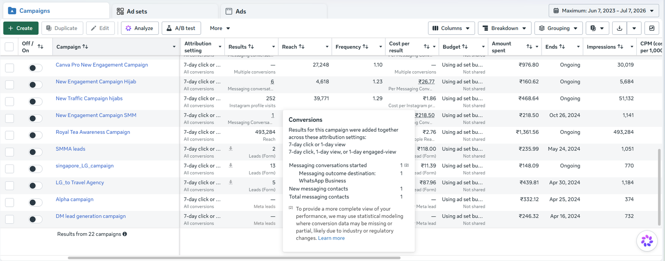The width and height of the screenshot is (665, 261).
Task: Open the LG_to Travel Agency campaign link
Action: click(x=80, y=182)
